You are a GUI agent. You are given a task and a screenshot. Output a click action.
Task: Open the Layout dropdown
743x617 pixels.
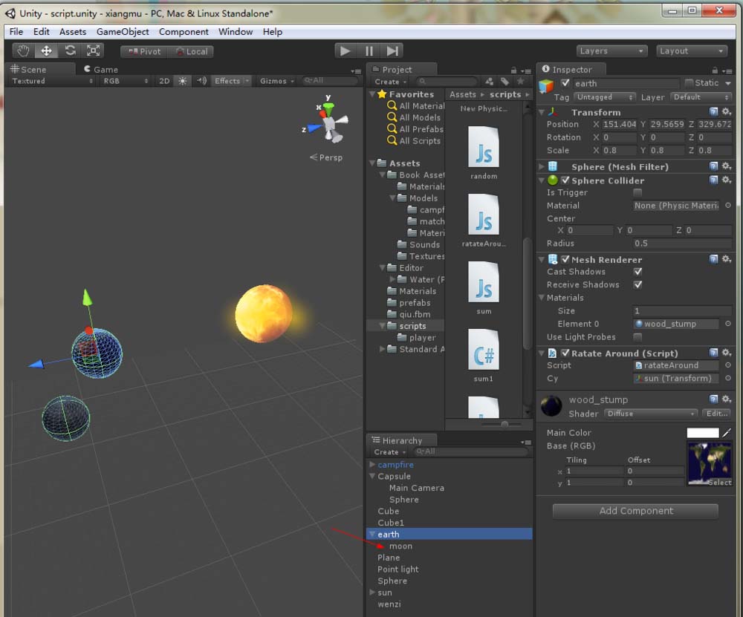coord(691,50)
